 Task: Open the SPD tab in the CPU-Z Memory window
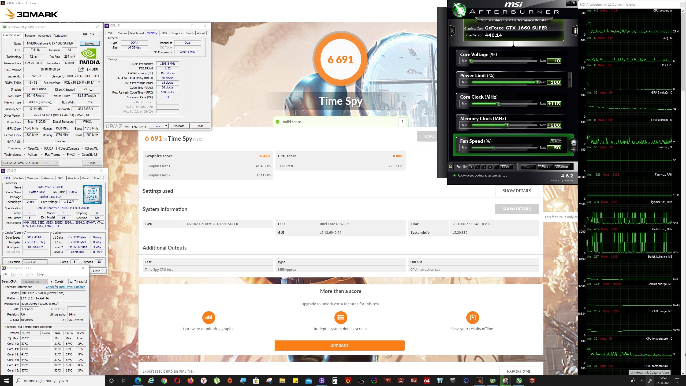pyautogui.click(x=164, y=33)
